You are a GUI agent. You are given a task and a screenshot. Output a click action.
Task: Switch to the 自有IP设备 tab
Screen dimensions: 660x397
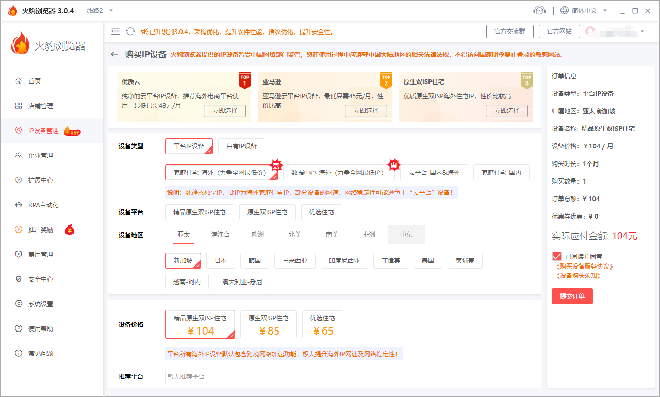[242, 146]
